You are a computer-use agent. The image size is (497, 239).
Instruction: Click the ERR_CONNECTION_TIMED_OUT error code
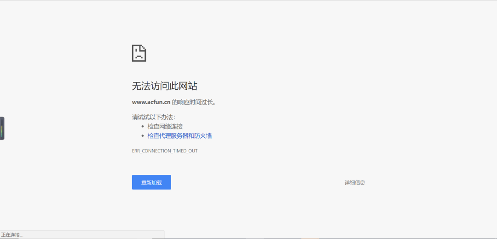[165, 151]
